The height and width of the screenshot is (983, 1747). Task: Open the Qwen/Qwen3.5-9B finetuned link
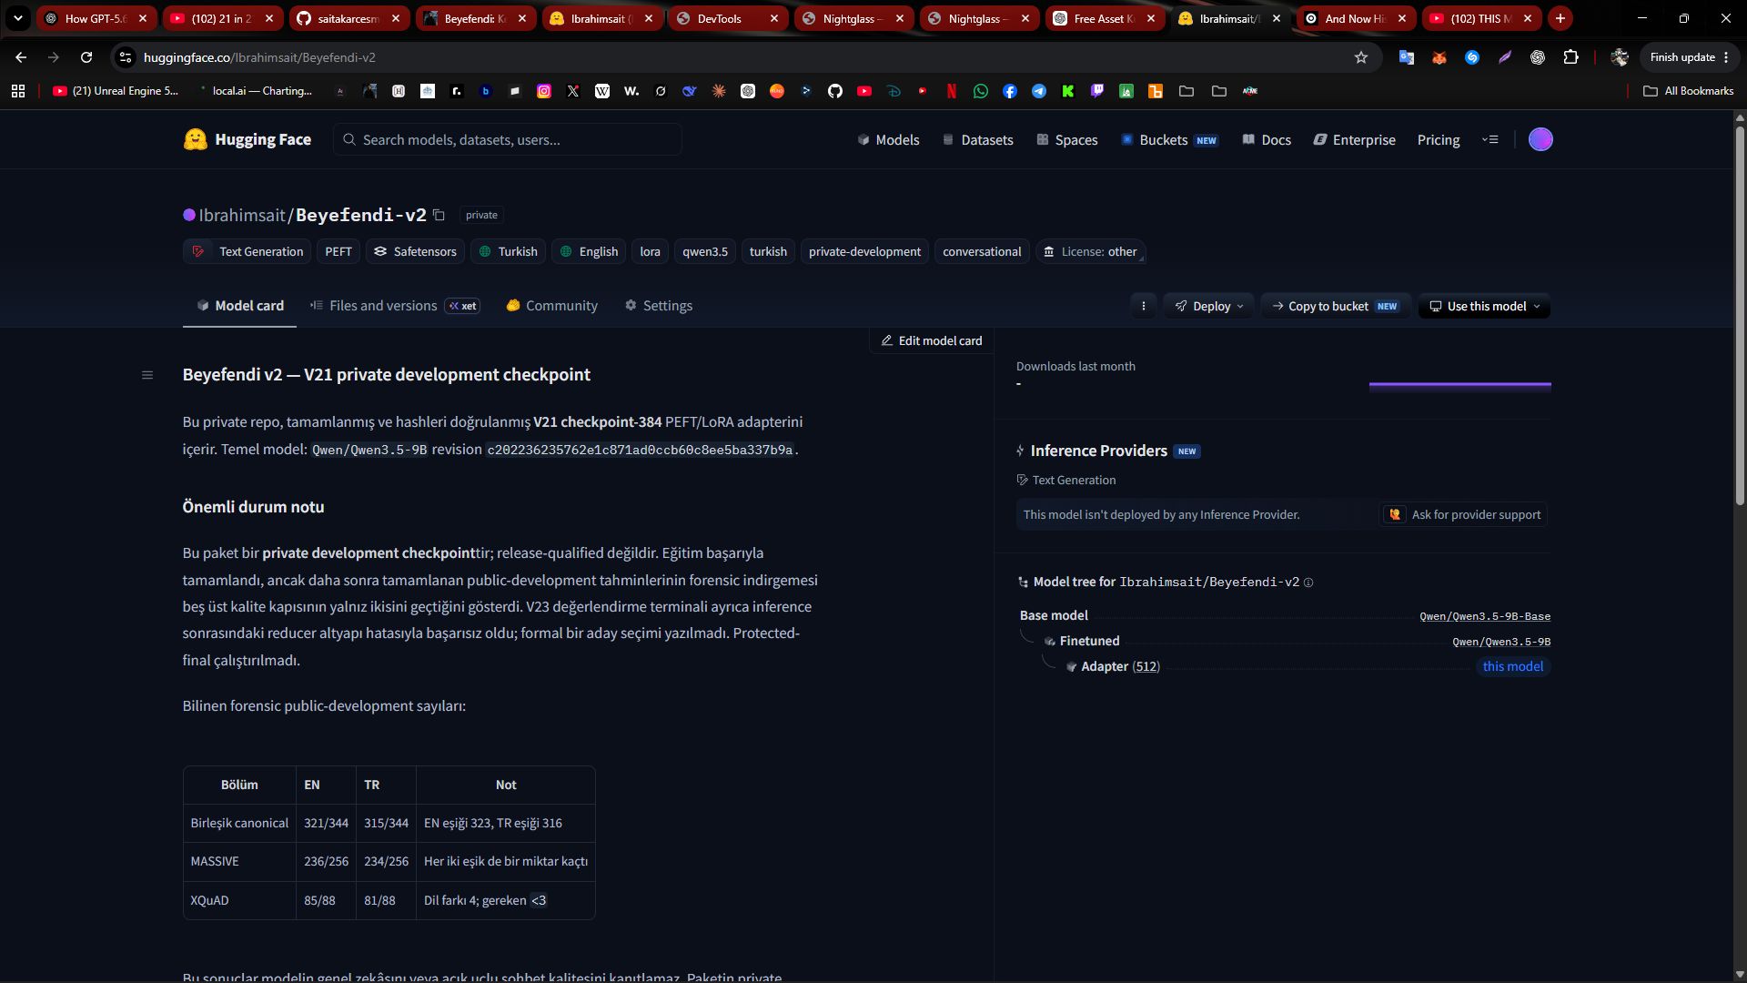(x=1501, y=642)
